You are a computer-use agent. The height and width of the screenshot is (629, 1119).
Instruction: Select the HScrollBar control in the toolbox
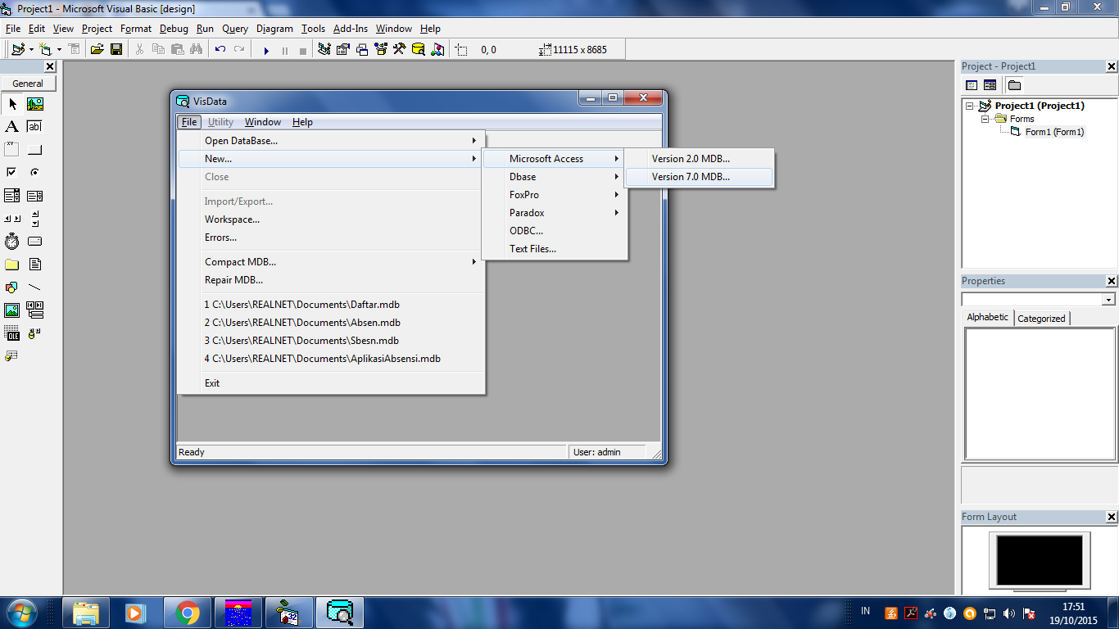(x=12, y=218)
